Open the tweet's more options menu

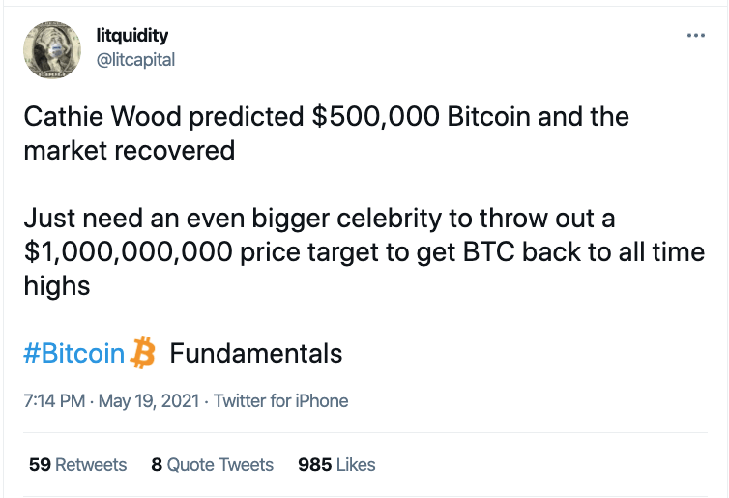pos(695,36)
